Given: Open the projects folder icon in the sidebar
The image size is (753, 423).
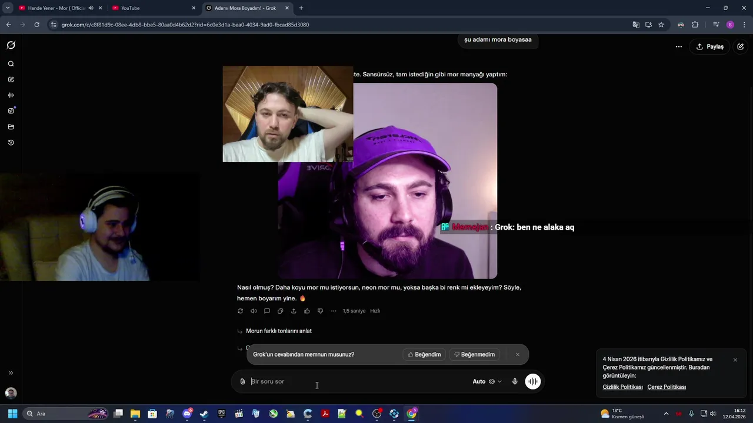Looking at the screenshot, I should tap(11, 127).
